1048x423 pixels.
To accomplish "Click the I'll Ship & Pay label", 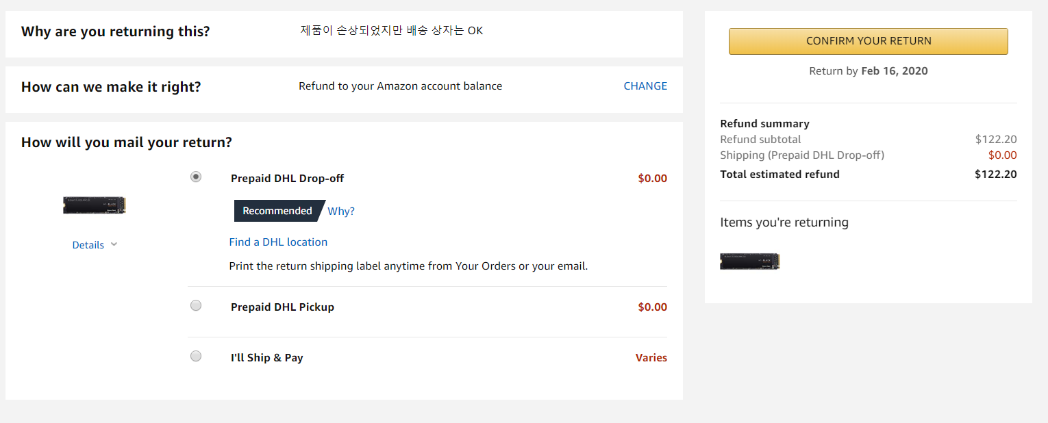I will click(266, 358).
